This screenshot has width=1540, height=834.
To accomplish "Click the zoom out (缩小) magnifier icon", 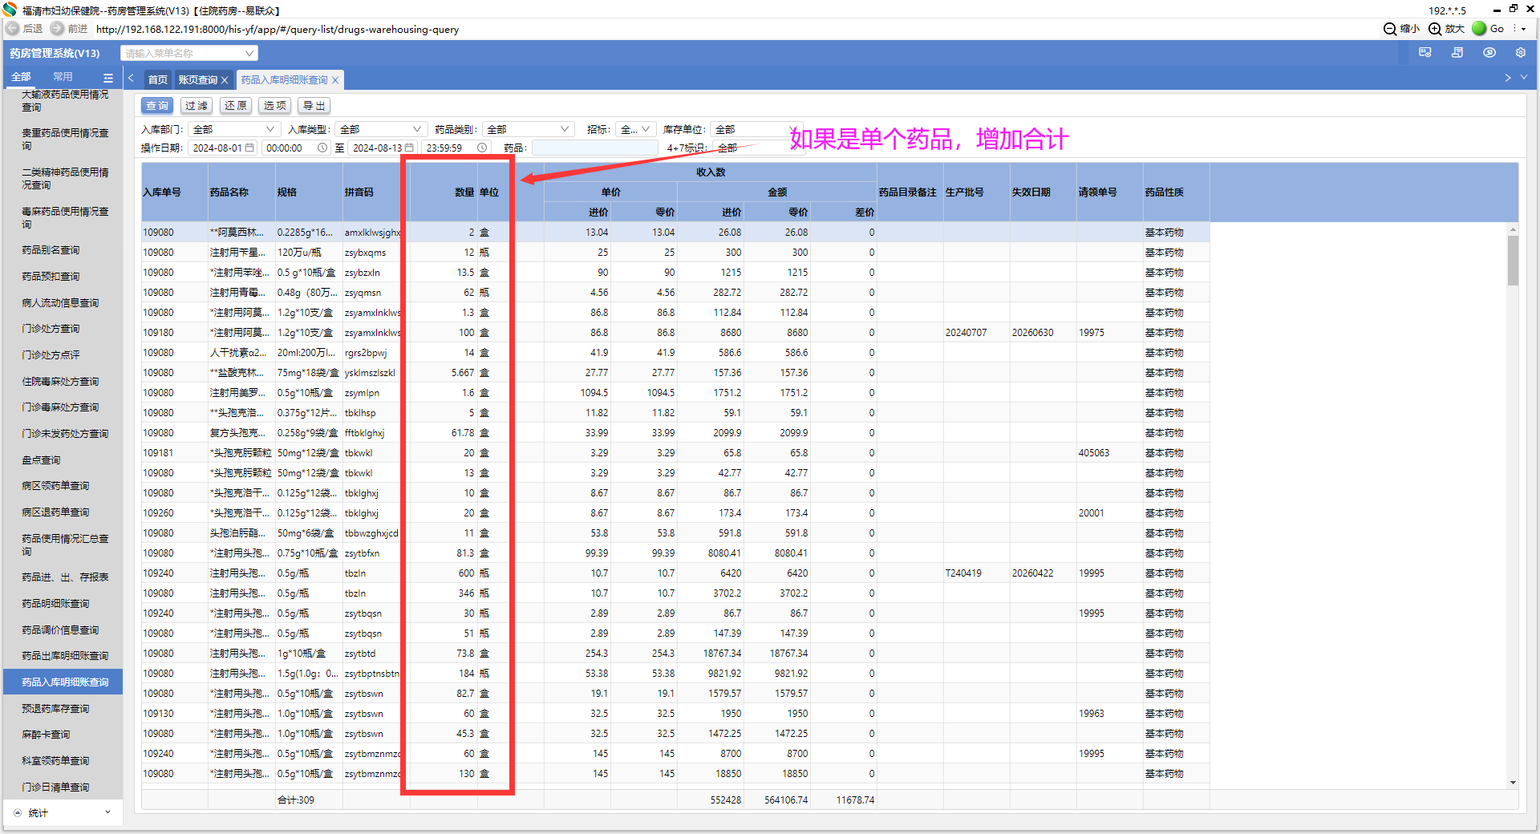I will [x=1390, y=29].
